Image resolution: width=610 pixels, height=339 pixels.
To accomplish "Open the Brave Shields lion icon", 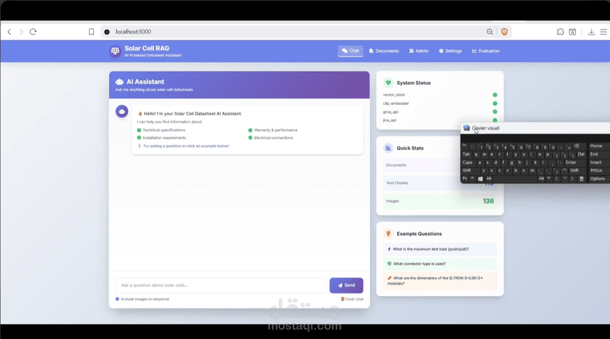I will 504,32.
